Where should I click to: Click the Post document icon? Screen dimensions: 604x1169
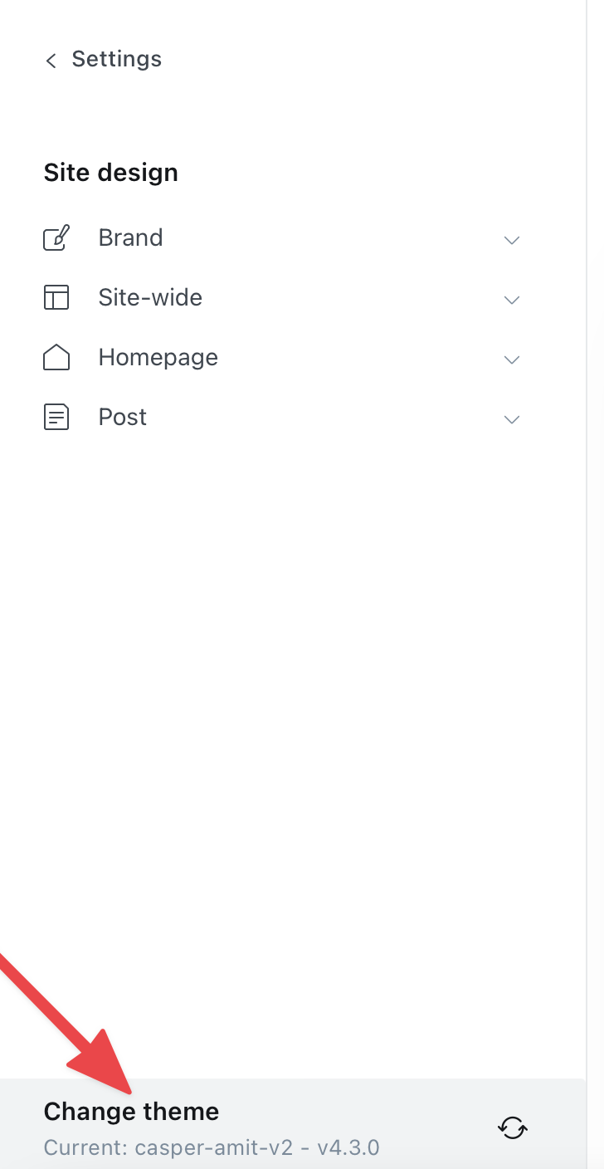point(56,418)
